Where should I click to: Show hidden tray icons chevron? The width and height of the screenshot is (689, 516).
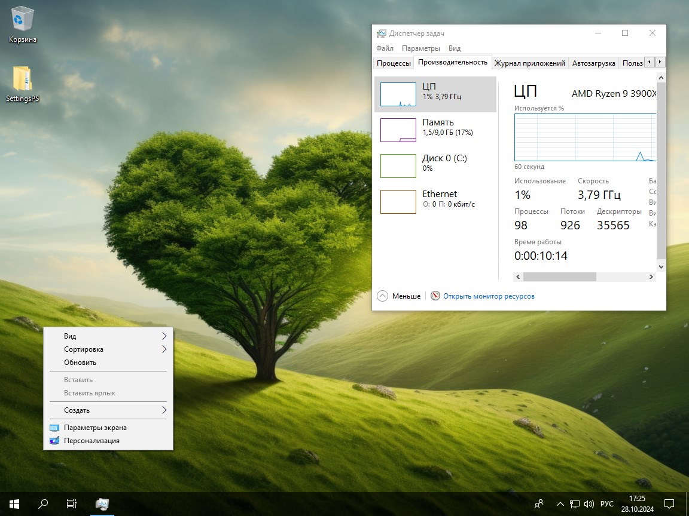point(560,503)
